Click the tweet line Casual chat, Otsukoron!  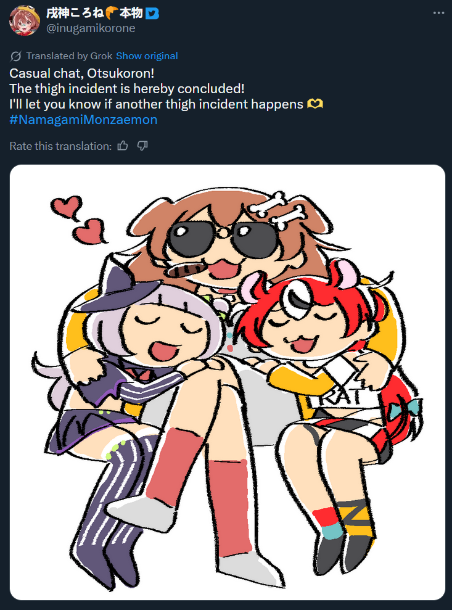point(81,73)
